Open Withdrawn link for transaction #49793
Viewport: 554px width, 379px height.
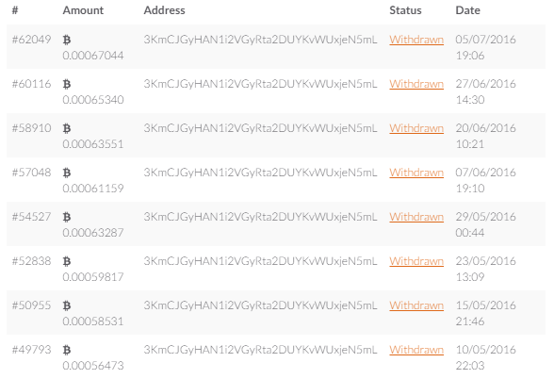[x=416, y=349]
